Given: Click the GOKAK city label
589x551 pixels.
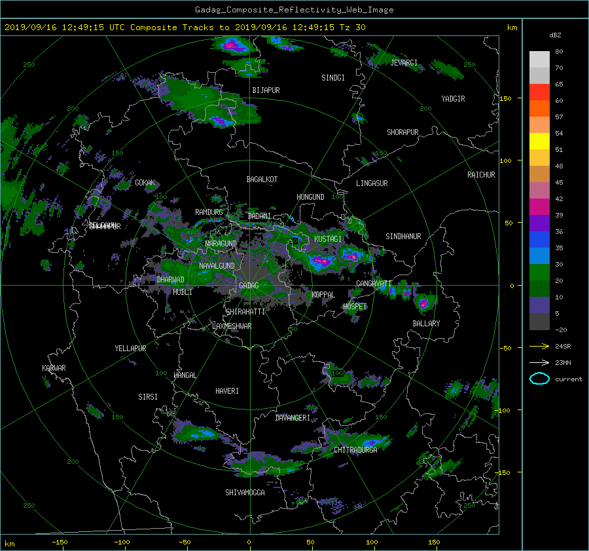Looking at the screenshot, I should (145, 183).
